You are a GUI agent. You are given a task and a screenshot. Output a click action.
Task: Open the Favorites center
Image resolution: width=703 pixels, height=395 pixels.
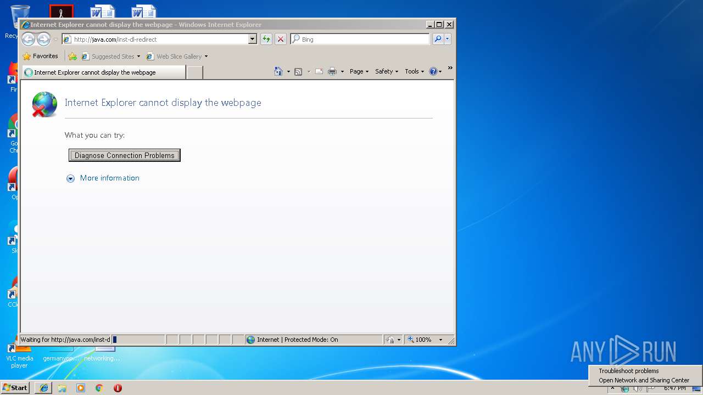pos(40,56)
